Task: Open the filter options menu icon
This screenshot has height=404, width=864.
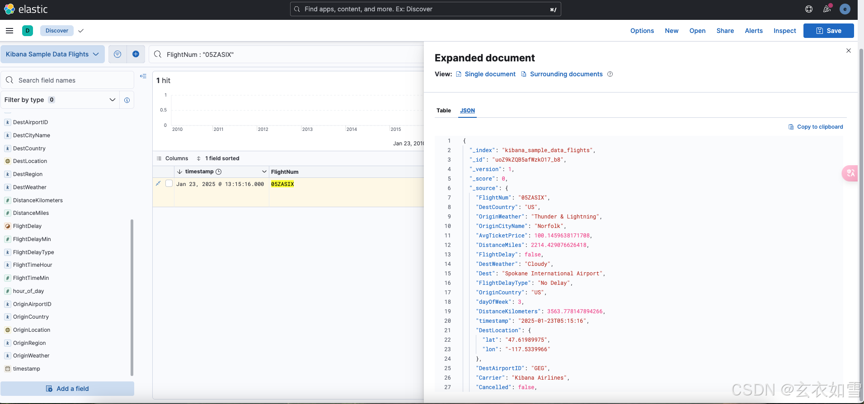Action: [117, 54]
